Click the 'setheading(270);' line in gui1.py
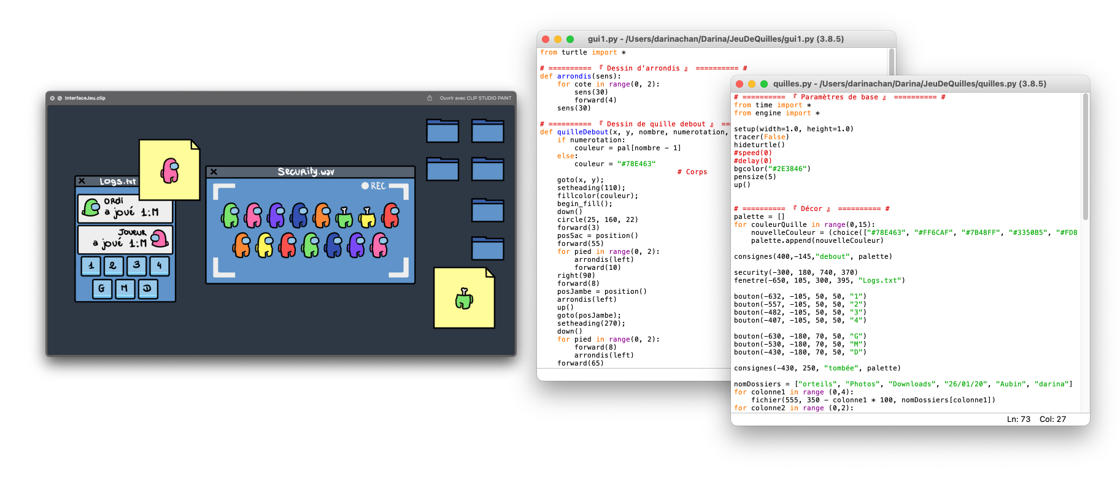The image size is (1120, 490). click(591, 324)
